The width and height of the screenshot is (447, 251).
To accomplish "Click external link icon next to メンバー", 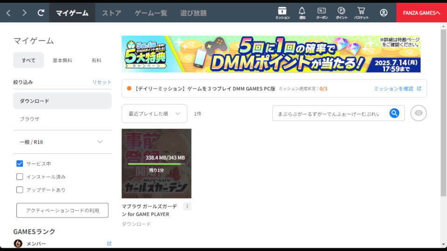I will (109, 244).
